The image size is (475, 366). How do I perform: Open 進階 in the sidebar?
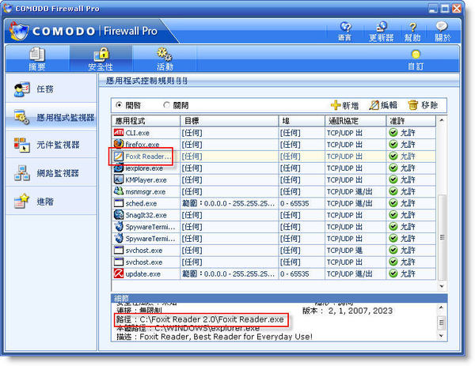pyautogui.click(x=51, y=202)
